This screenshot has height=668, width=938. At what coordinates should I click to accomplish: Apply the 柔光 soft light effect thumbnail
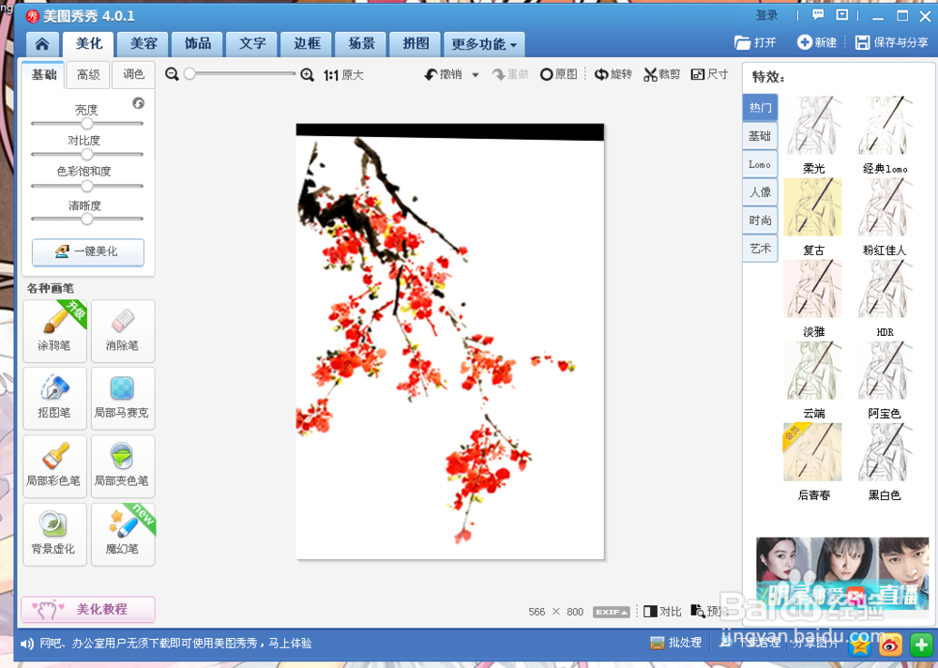[813, 126]
